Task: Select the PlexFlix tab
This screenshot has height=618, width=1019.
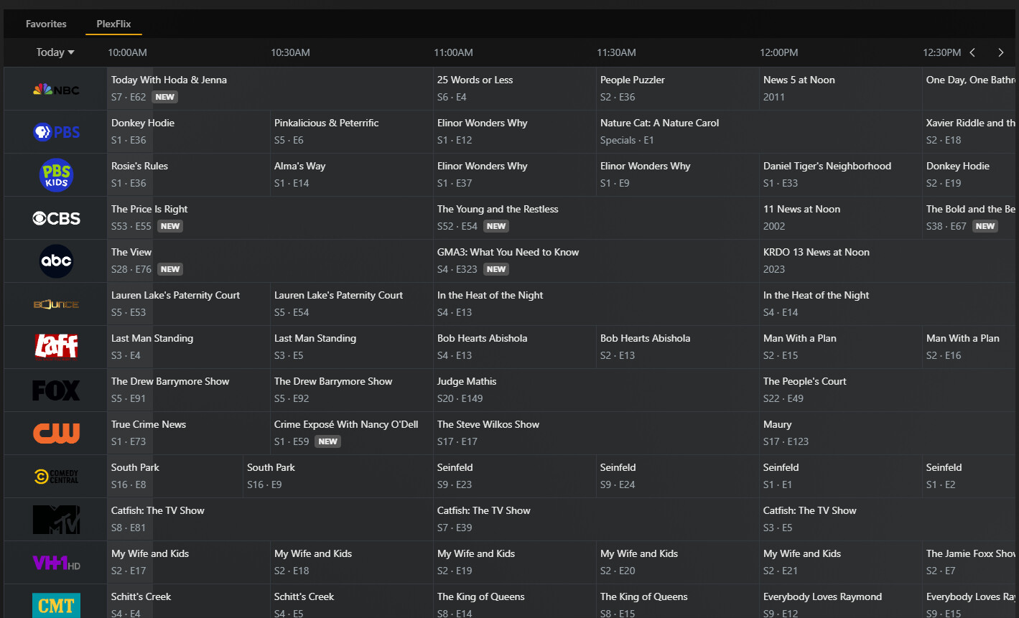Action: (113, 24)
